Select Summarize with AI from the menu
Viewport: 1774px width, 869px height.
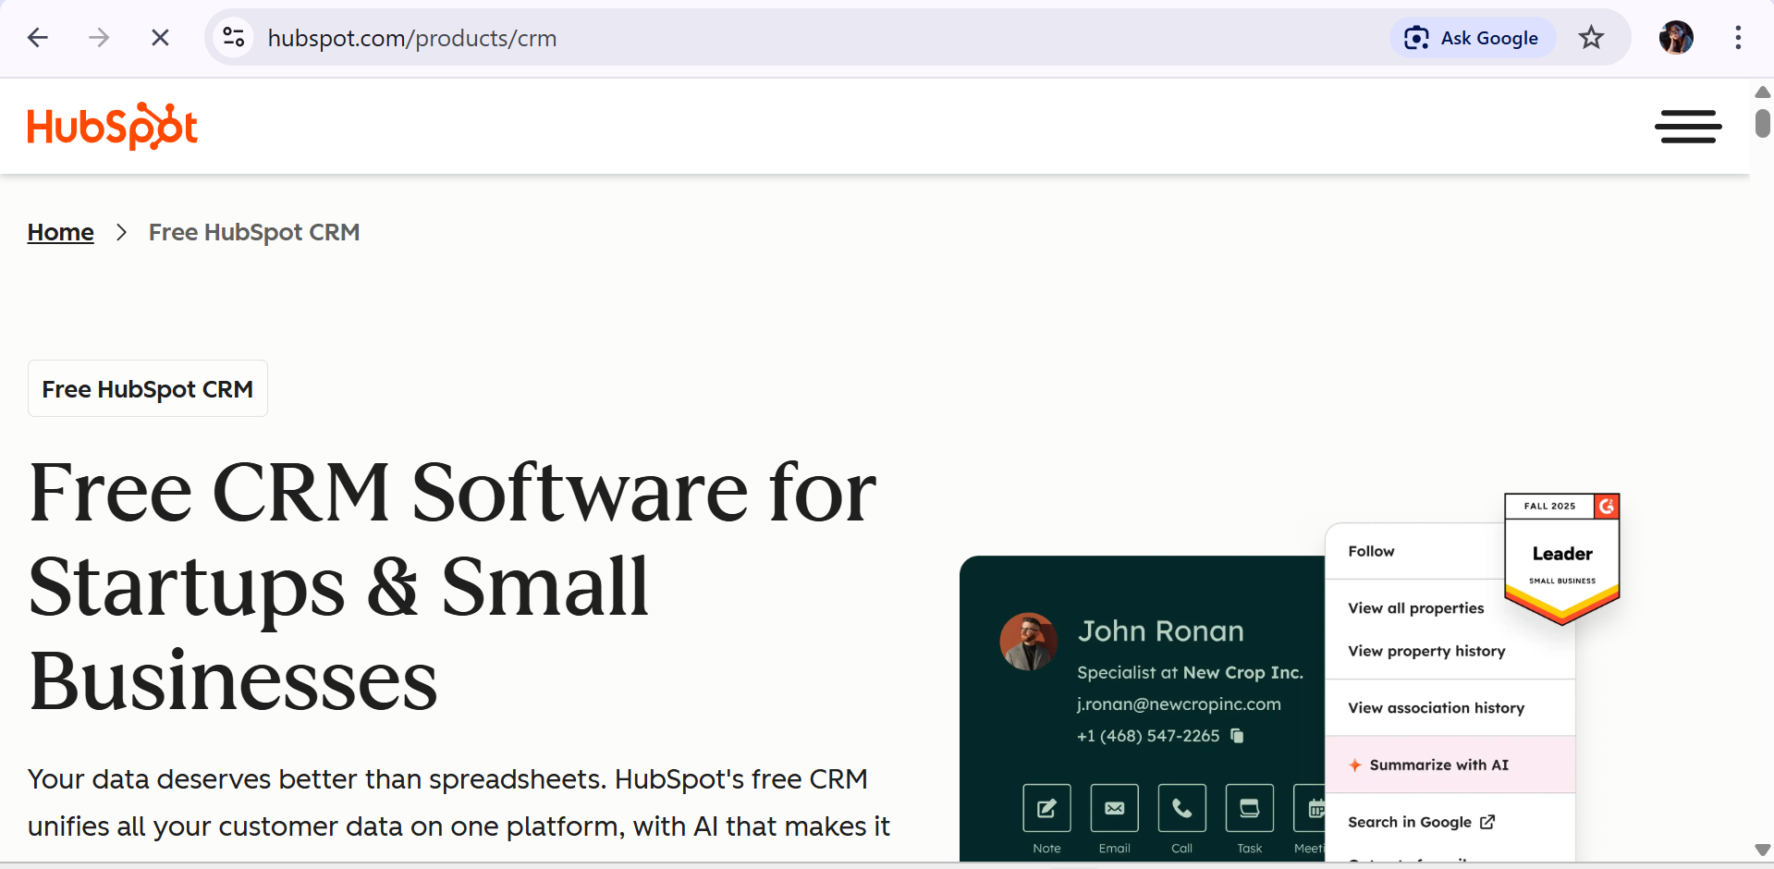point(1438,765)
